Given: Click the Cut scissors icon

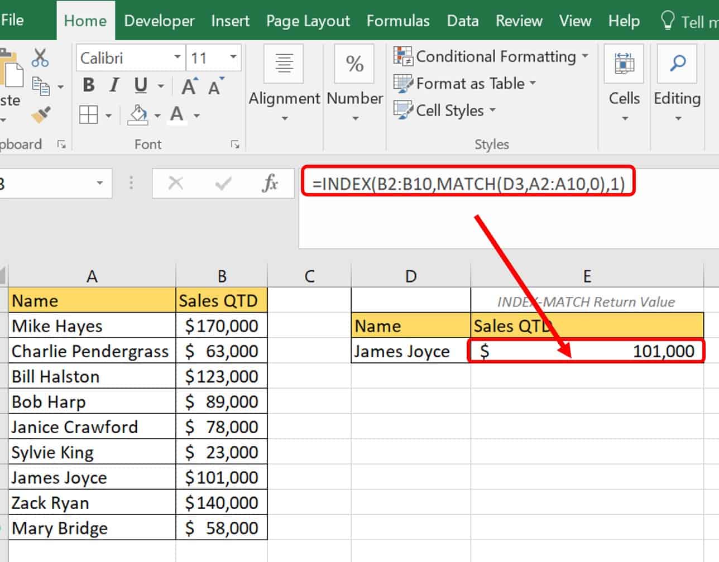Looking at the screenshot, I should (40, 57).
